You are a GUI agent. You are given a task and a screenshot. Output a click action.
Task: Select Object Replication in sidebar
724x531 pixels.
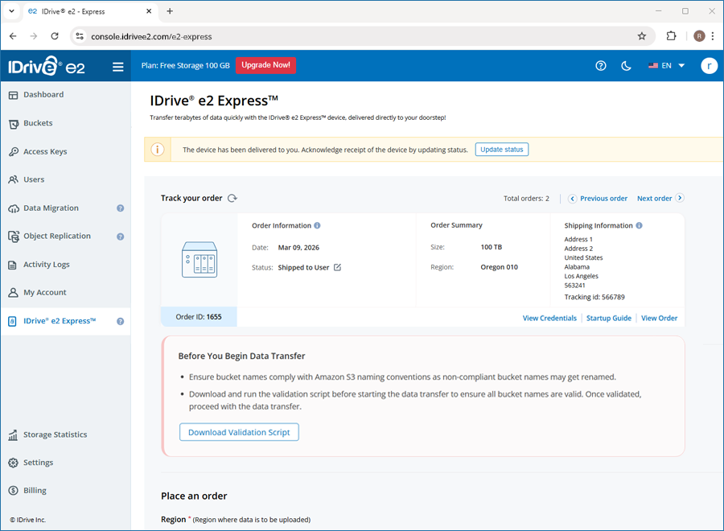click(57, 236)
